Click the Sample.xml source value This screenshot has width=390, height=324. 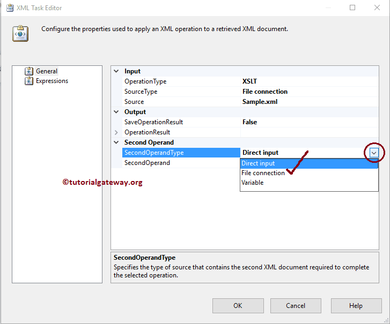pos(260,102)
